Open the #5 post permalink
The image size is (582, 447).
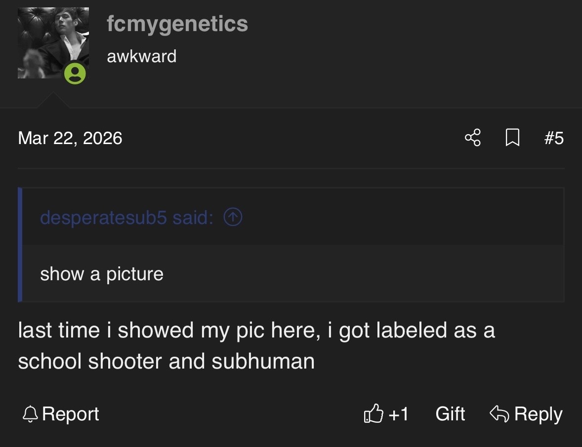pos(553,138)
